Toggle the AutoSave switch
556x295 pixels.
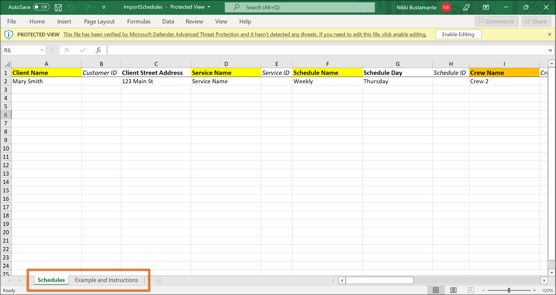pyautogui.click(x=41, y=7)
